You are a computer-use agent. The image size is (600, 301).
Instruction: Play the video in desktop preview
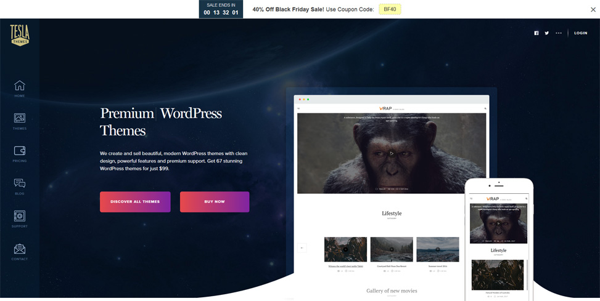(392, 153)
